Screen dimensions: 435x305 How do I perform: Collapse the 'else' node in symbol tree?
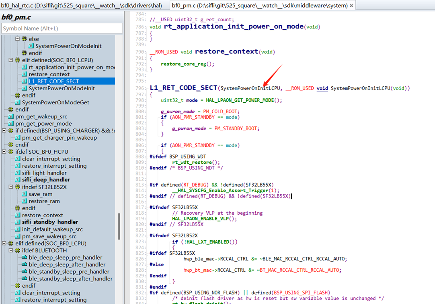click(x=17, y=39)
